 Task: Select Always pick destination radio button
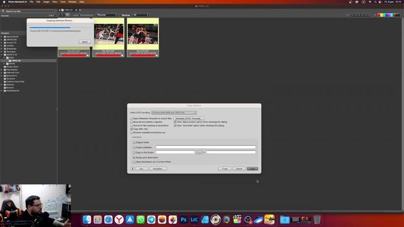[x=134, y=158]
